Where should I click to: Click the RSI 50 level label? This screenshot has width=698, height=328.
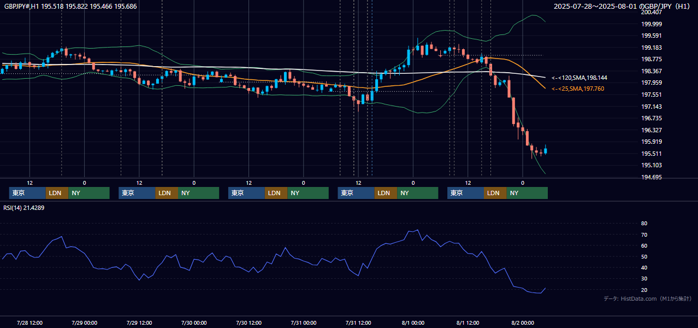coord(644,256)
